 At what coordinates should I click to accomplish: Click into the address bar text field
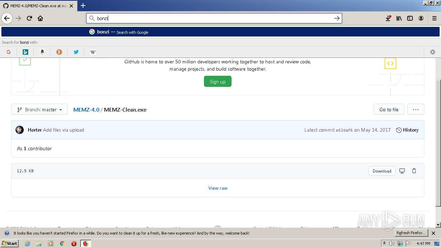point(214,18)
